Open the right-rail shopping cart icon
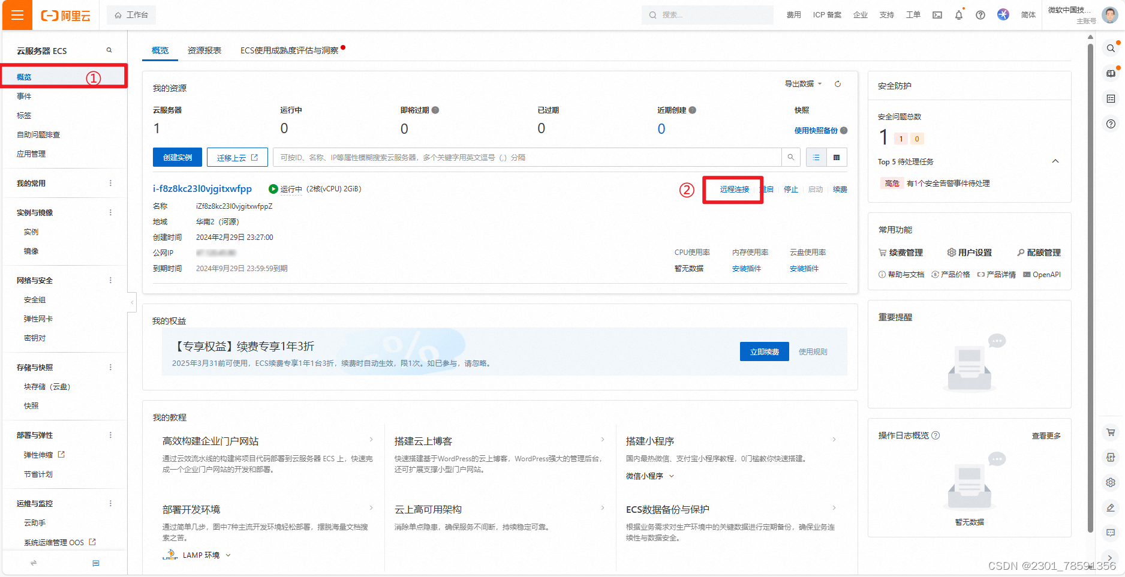1125x577 pixels. pyautogui.click(x=1111, y=432)
